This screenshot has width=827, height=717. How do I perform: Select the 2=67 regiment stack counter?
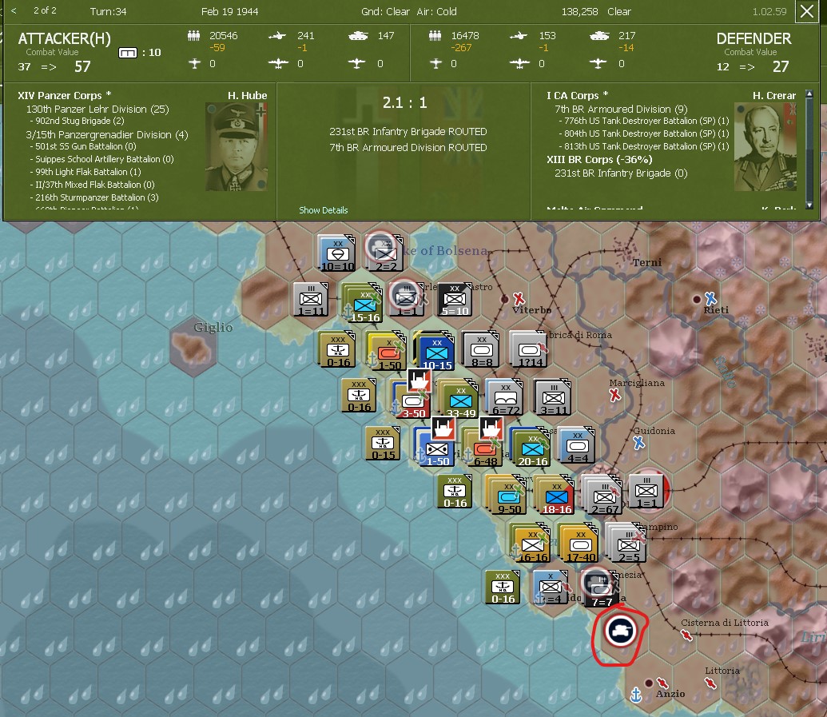click(602, 495)
